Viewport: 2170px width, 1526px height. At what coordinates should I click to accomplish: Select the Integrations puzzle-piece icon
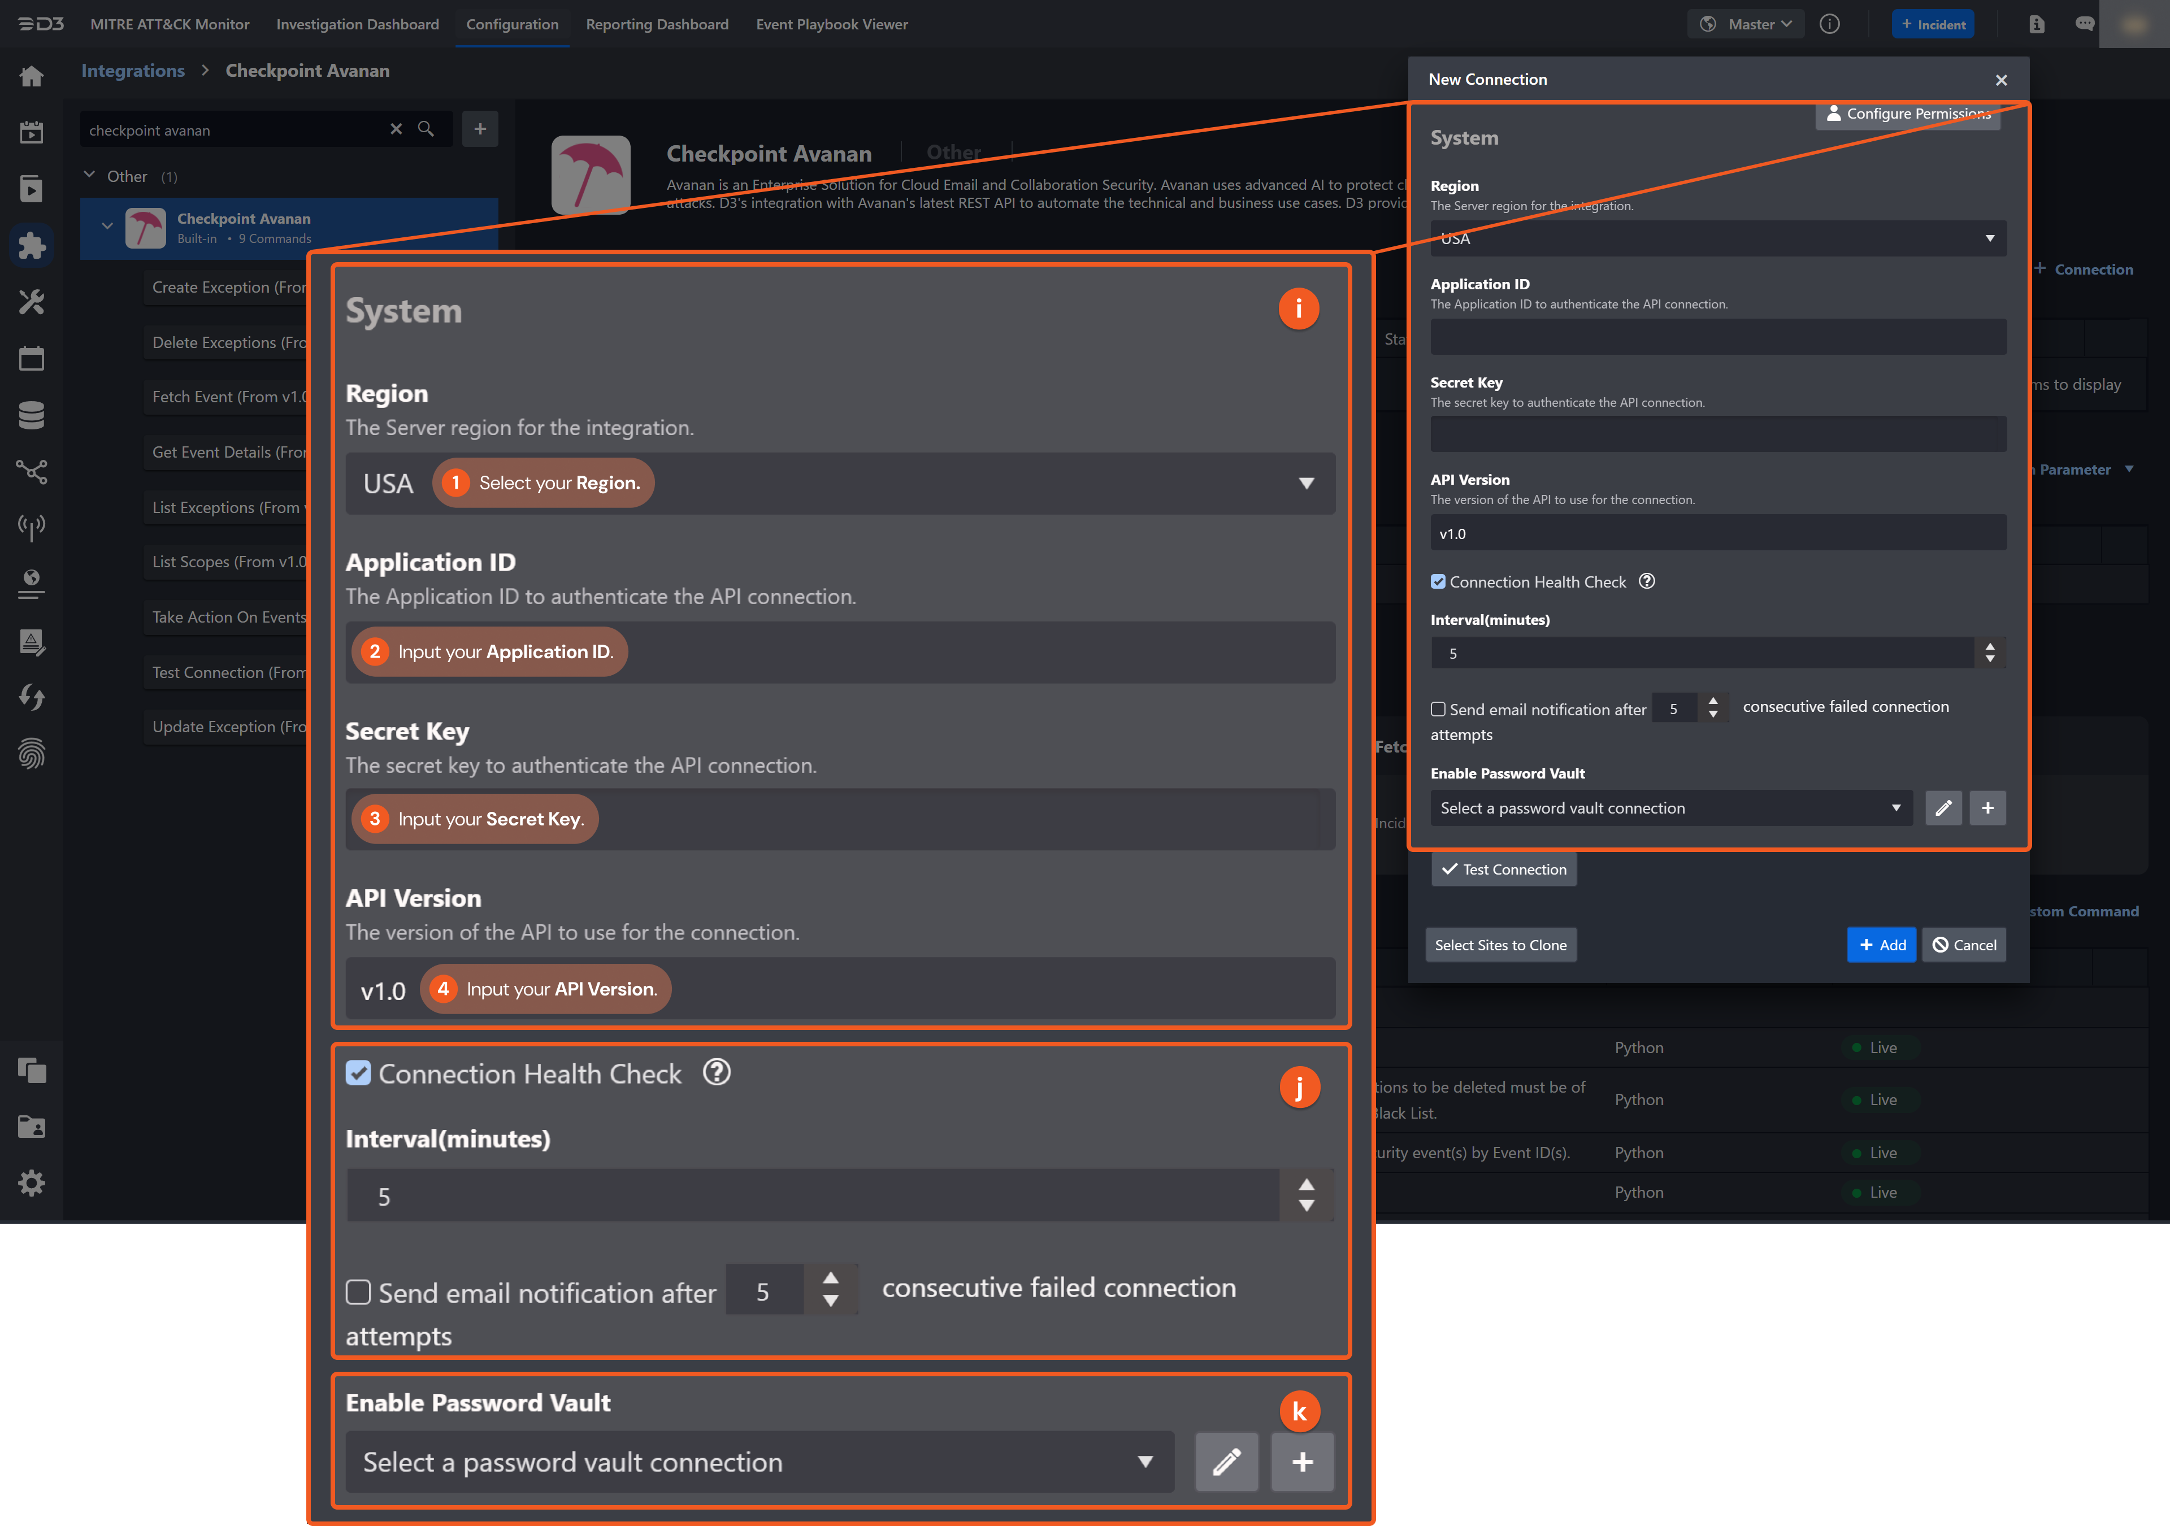coord(32,245)
